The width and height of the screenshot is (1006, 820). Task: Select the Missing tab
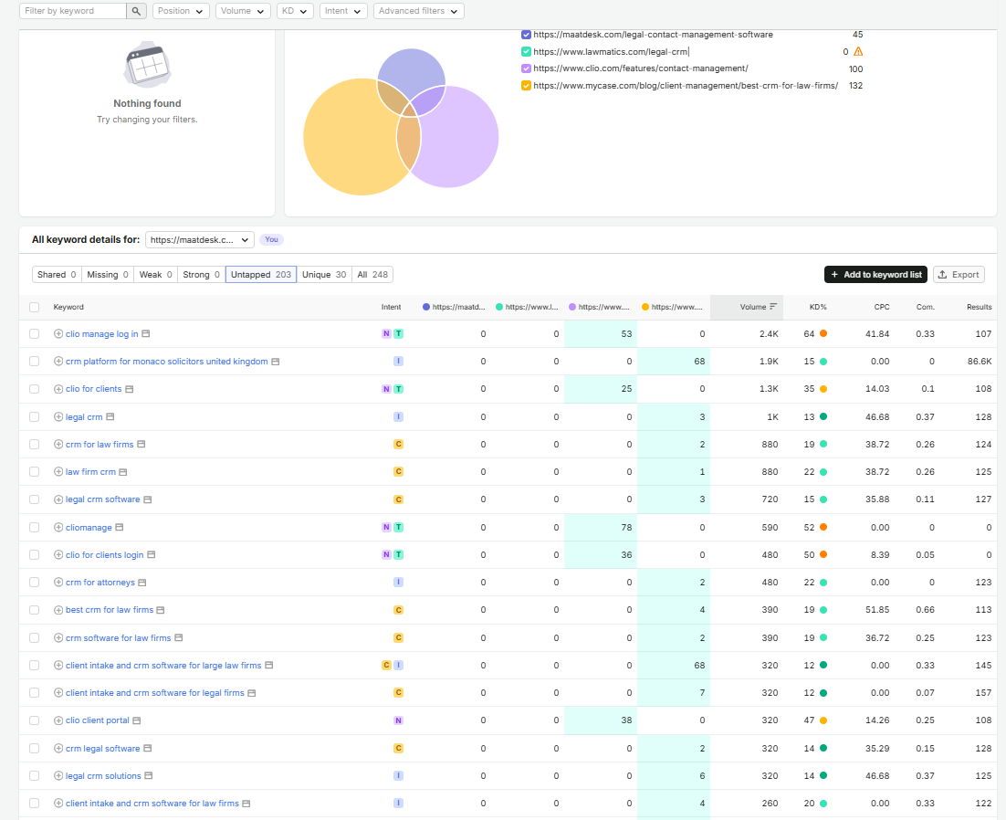pos(108,275)
